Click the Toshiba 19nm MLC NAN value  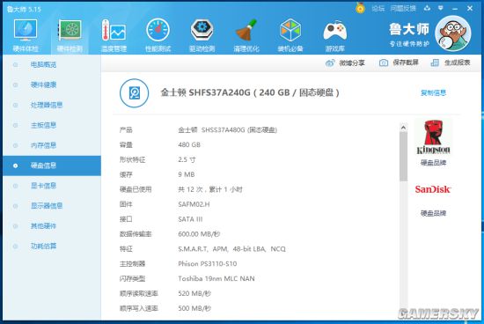point(216,278)
